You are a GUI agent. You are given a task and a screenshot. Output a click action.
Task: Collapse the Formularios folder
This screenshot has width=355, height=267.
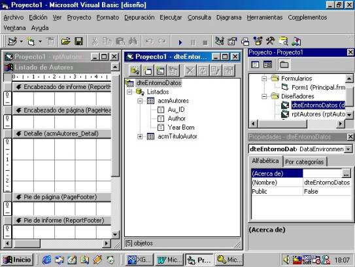pos(264,79)
